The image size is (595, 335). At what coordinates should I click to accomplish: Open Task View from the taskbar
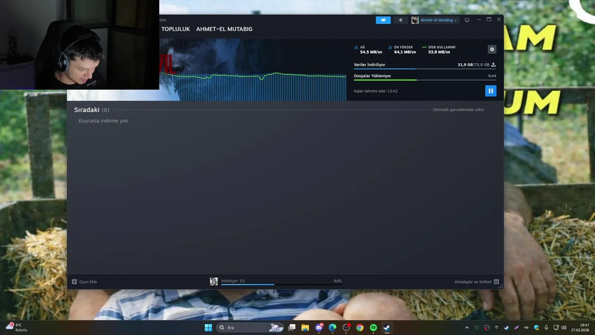click(292, 328)
